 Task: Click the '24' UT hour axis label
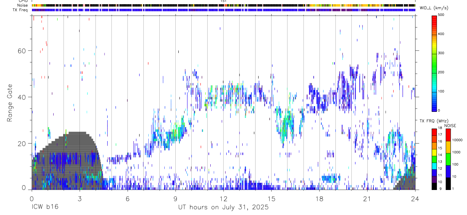[415, 199]
